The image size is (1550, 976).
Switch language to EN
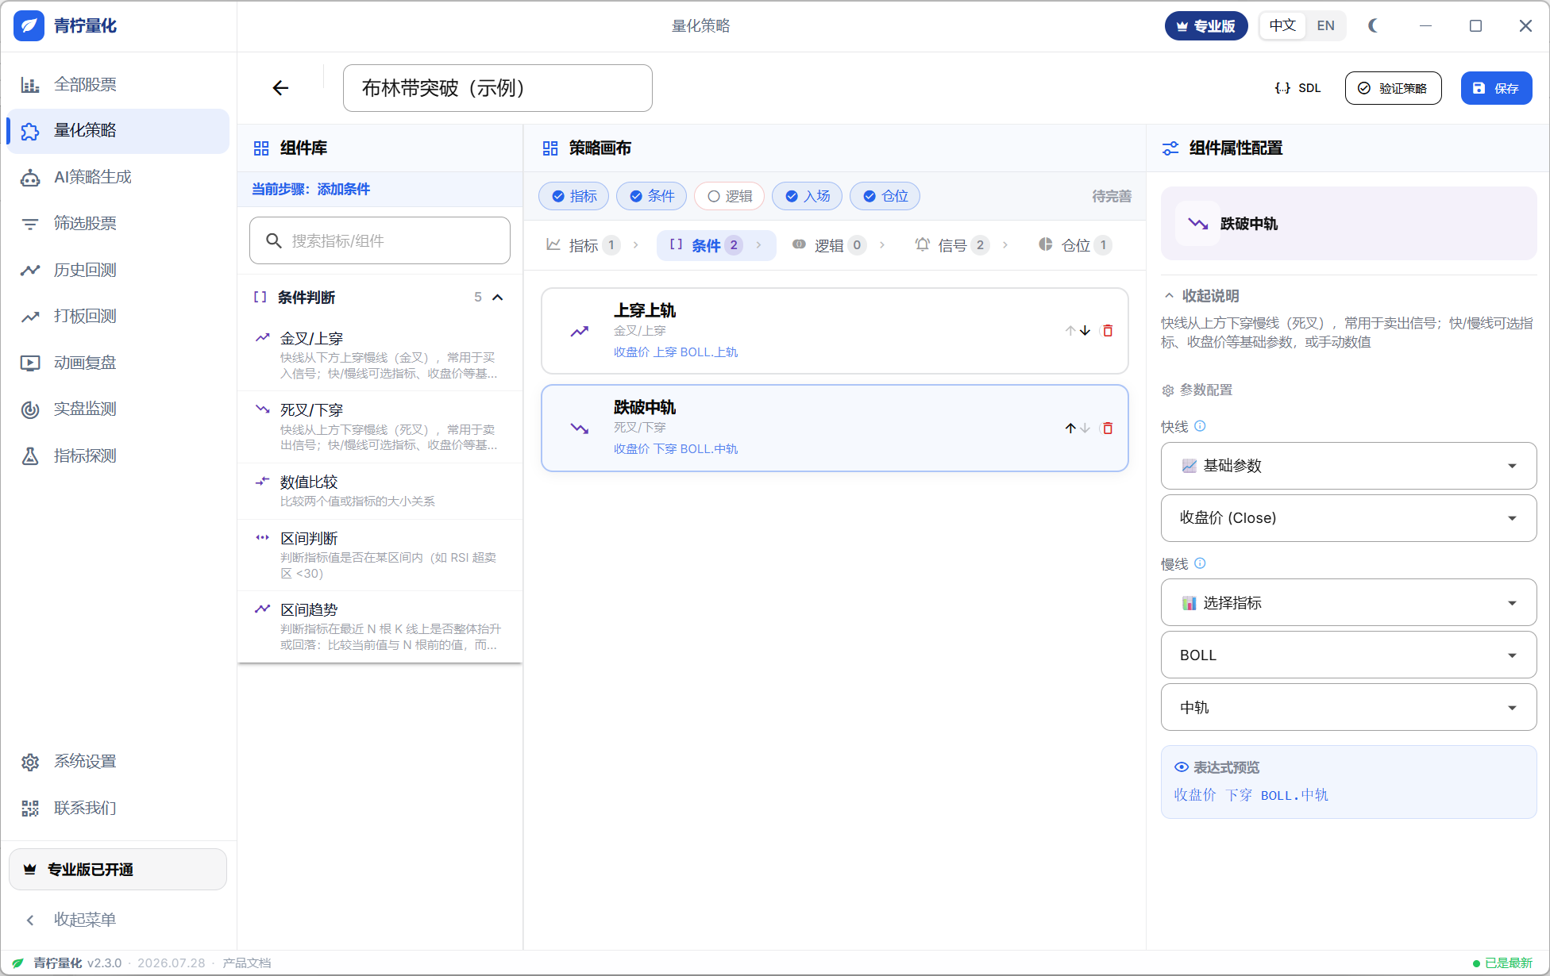(x=1326, y=25)
